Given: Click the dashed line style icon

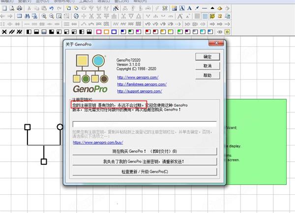Looking at the screenshot, I should 205,8.
